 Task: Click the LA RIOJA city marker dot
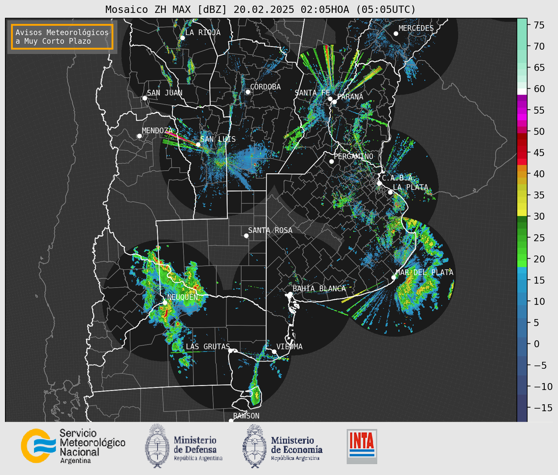182,38
